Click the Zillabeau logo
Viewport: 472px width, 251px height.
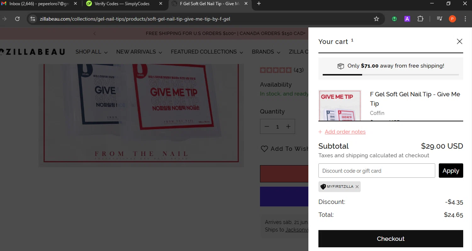click(x=32, y=52)
